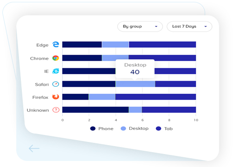Click Chrome bar Phone segment
The image size is (233, 167).
[82, 58]
